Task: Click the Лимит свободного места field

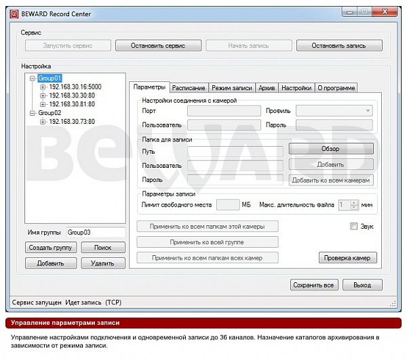Action: click(x=228, y=205)
